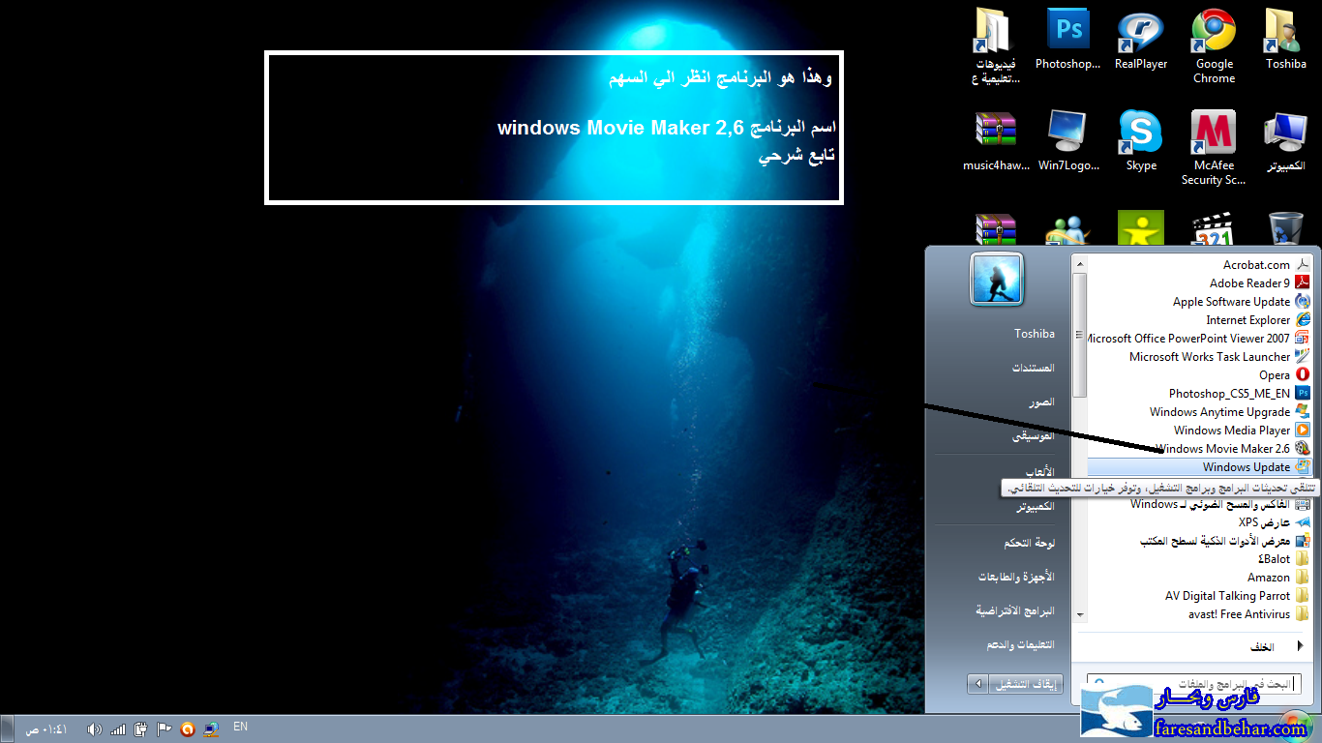The image size is (1322, 743).
Task: Expand the shutdown options arrow
Action: pyautogui.click(x=978, y=684)
